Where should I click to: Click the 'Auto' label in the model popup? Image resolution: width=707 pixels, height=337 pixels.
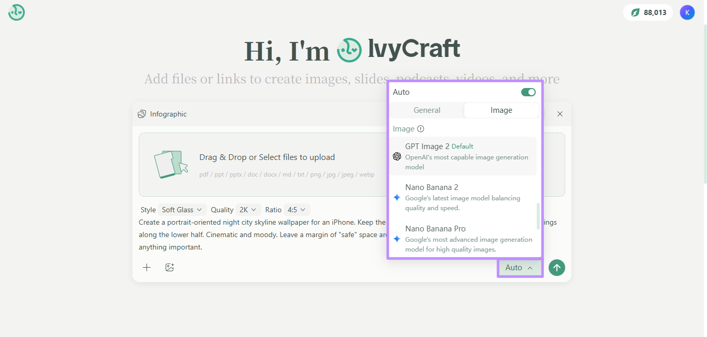tap(401, 92)
